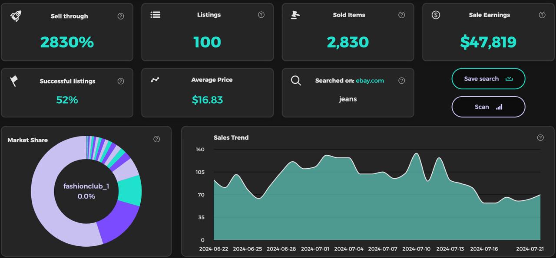Screen dimensions: 556x258
Task: Click the 140 axis label
Action: [200, 149]
